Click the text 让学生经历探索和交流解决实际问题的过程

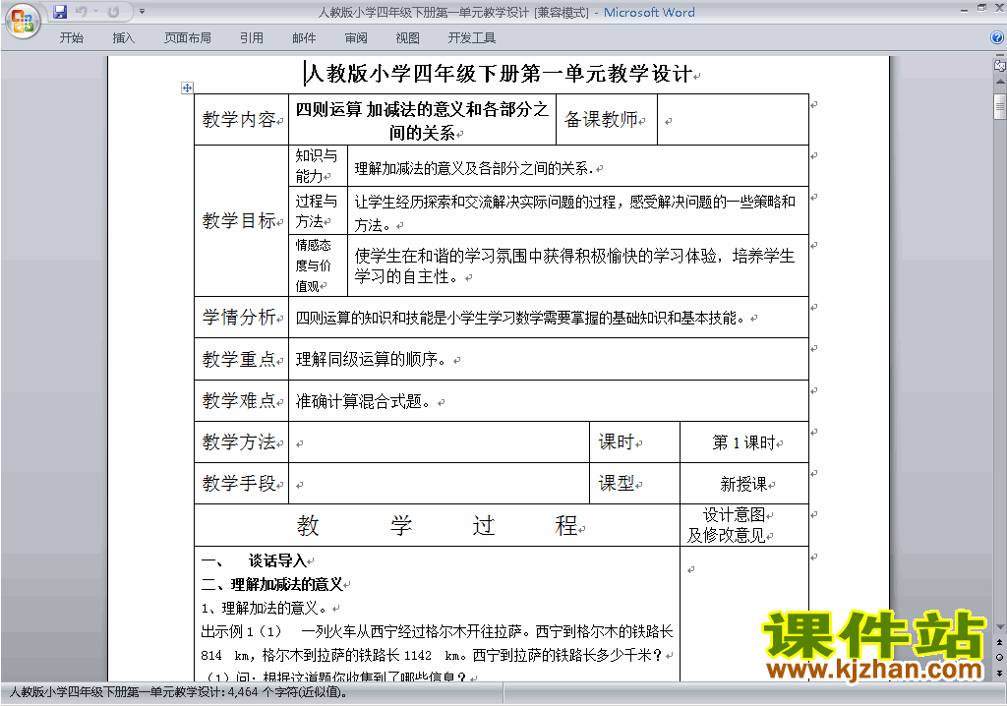point(488,202)
